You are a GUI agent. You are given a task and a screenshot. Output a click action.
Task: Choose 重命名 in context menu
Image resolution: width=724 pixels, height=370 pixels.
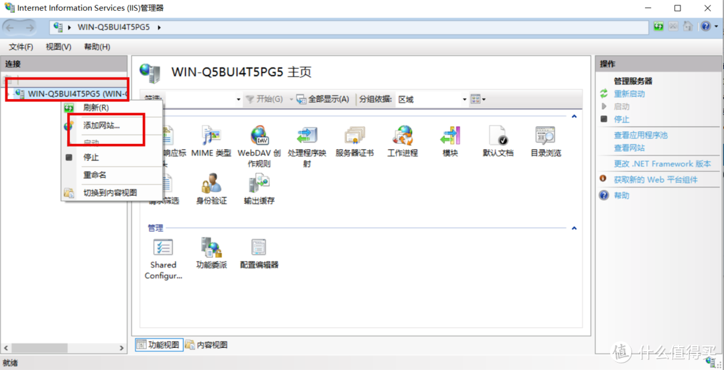coord(111,175)
